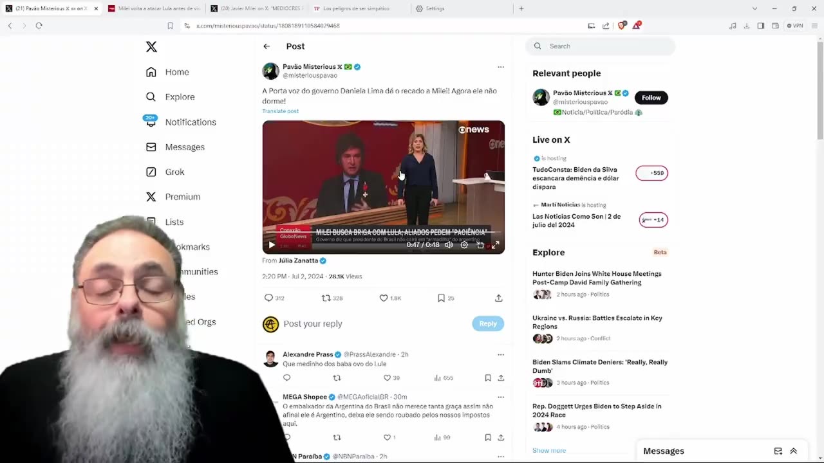Switch to Javier Milei on X tab

pos(256,8)
